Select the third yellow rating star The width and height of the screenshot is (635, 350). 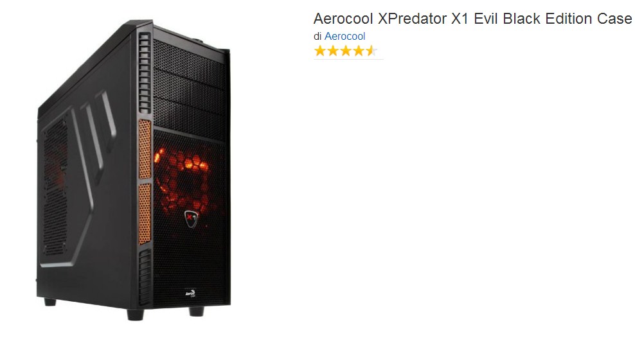[x=346, y=51]
